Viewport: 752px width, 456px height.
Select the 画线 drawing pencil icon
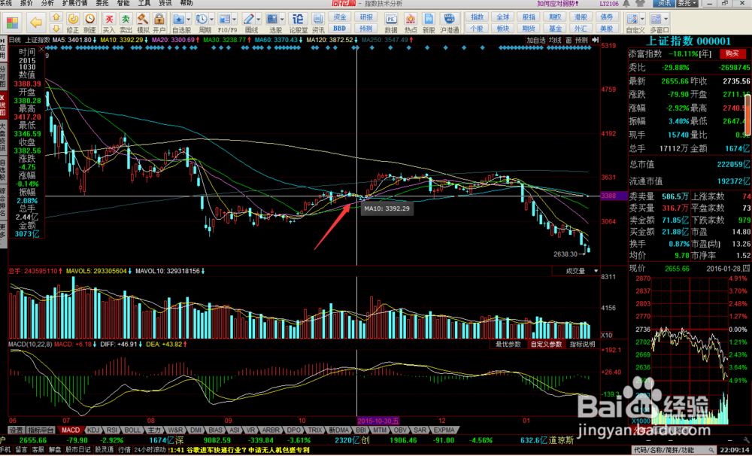248,19
